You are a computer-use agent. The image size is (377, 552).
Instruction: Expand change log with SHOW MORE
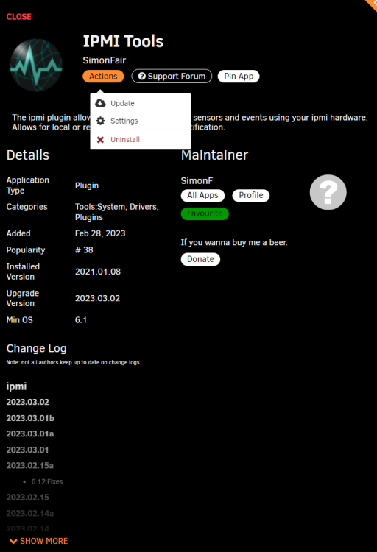pyautogui.click(x=39, y=541)
